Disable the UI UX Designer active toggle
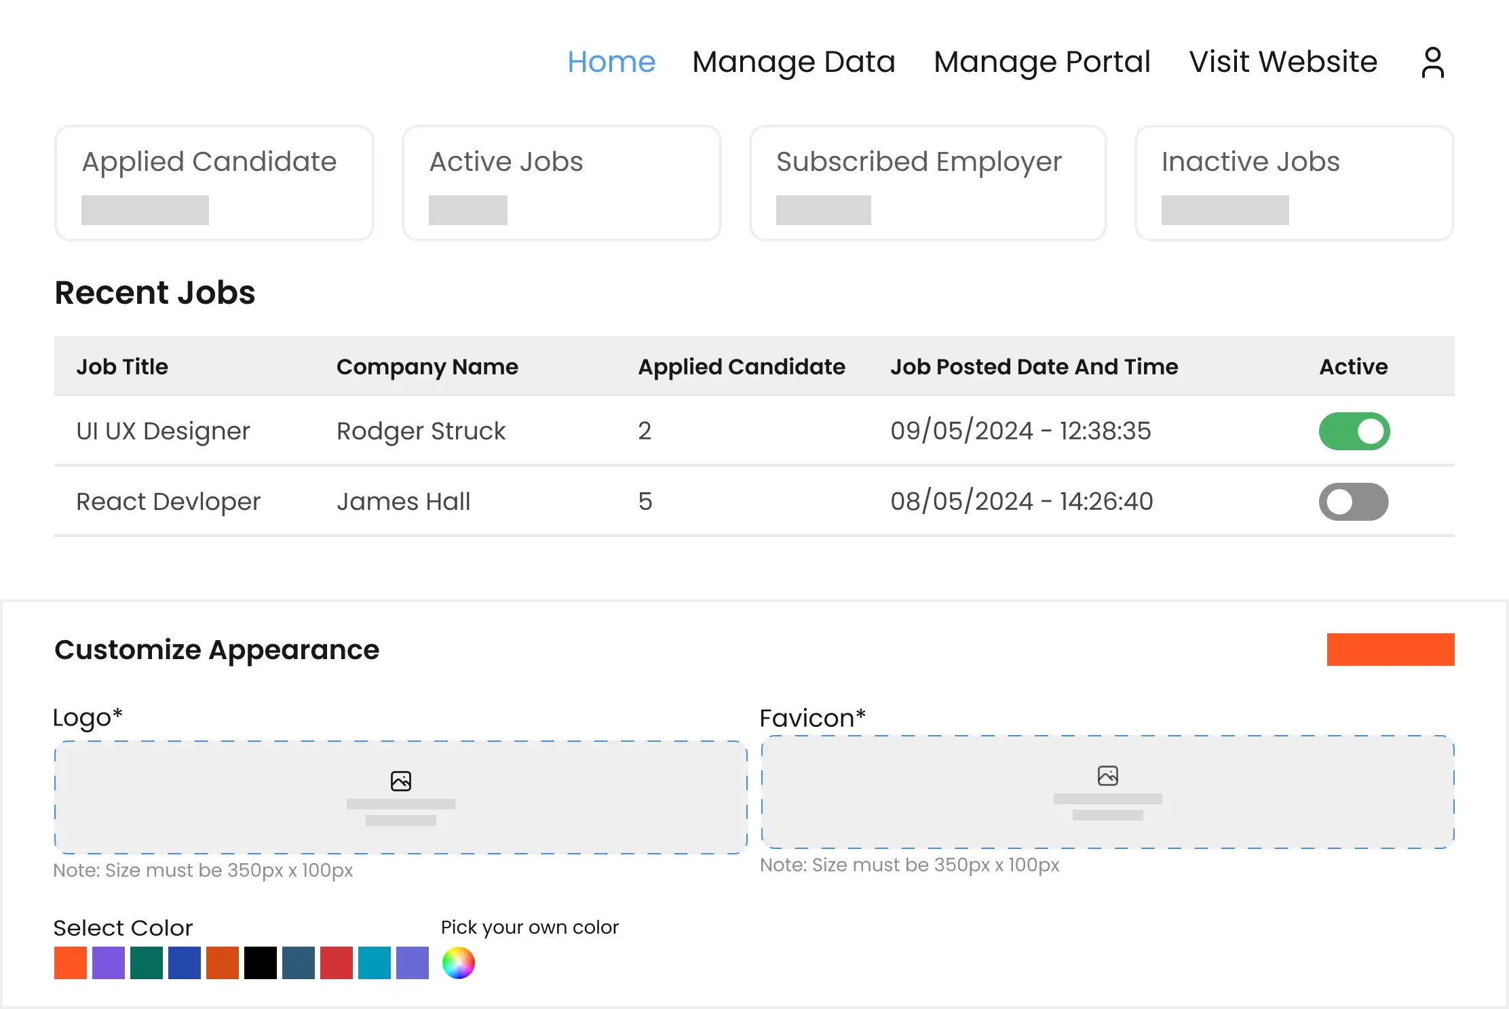Image resolution: width=1509 pixels, height=1009 pixels. (x=1354, y=431)
